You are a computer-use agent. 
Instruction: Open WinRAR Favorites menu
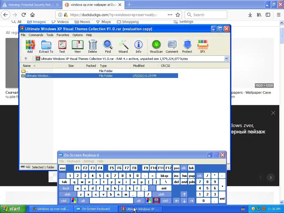pyautogui.click(x=63, y=35)
